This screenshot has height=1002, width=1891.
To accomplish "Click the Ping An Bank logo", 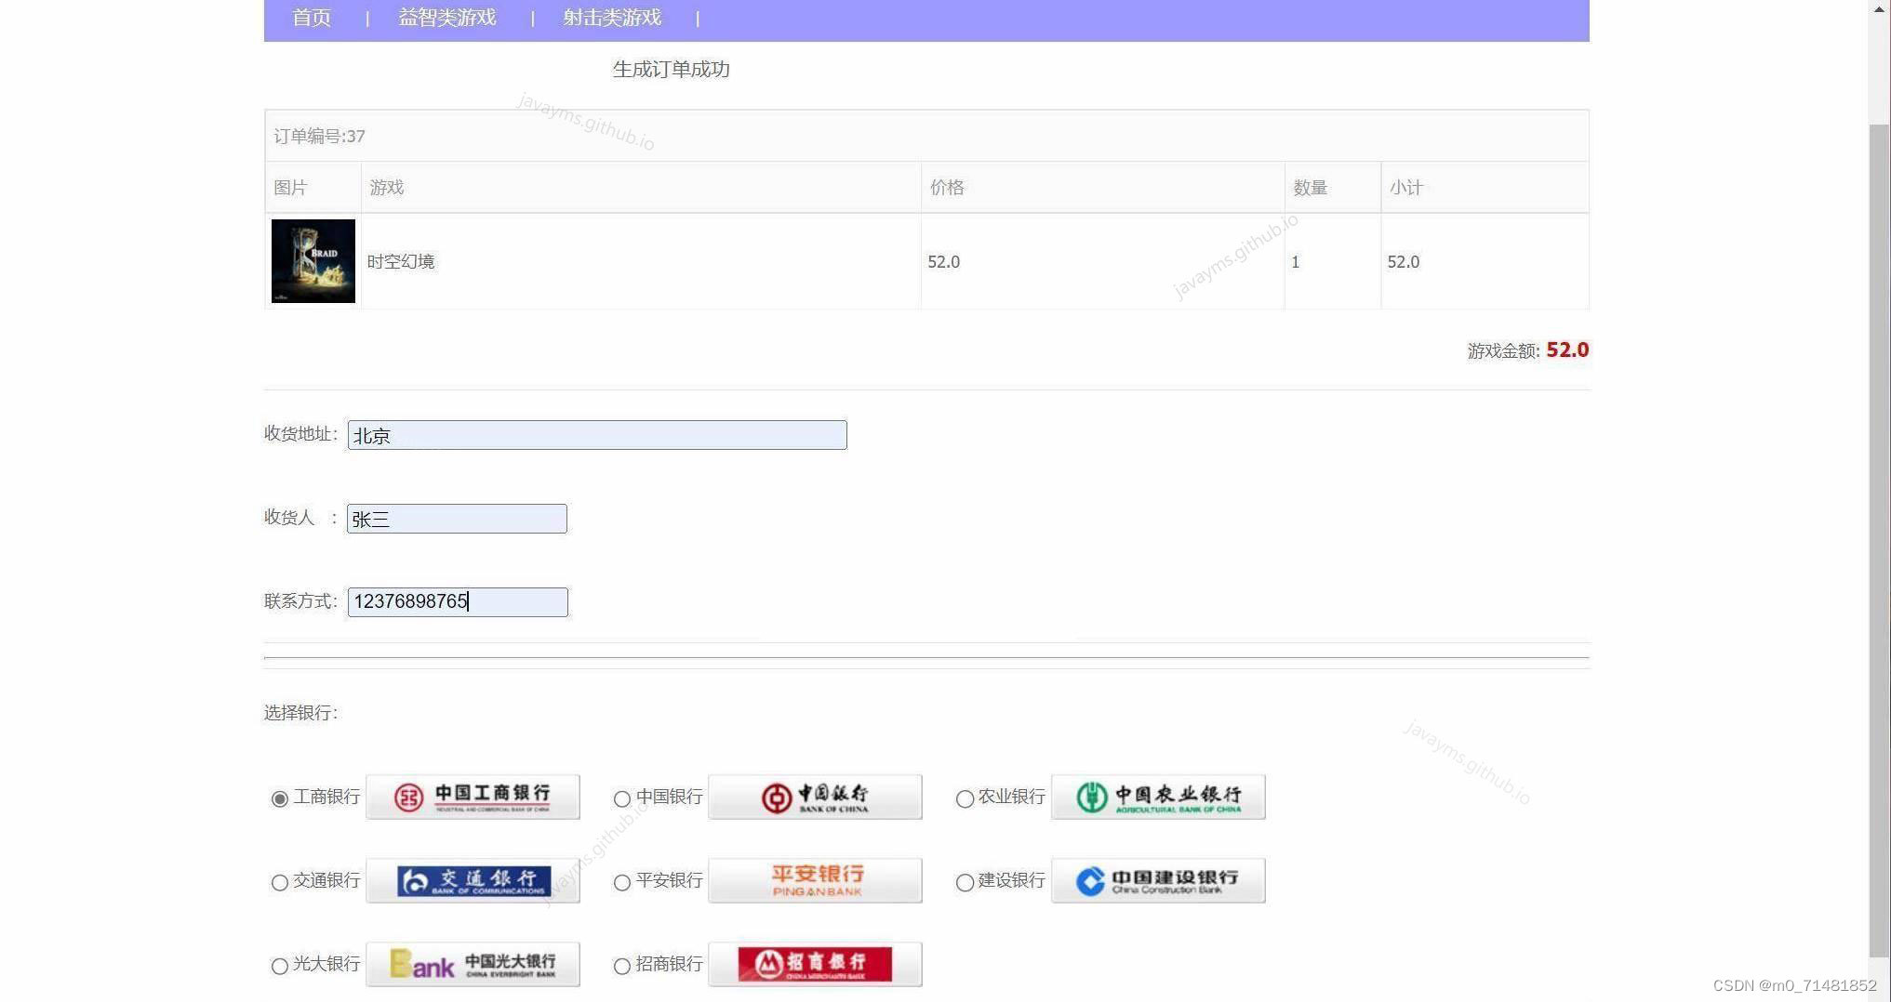I will click(815, 880).
